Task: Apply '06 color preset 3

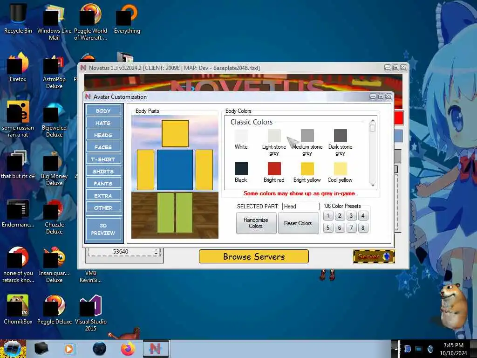Action: [351, 216]
